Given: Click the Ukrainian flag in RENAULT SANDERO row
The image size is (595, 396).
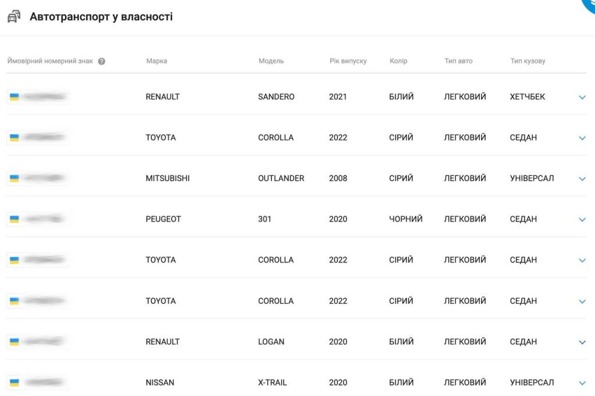Looking at the screenshot, I should point(15,97).
